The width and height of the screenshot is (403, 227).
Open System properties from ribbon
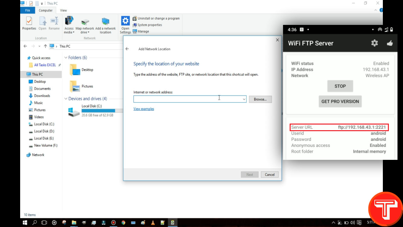tap(147, 25)
